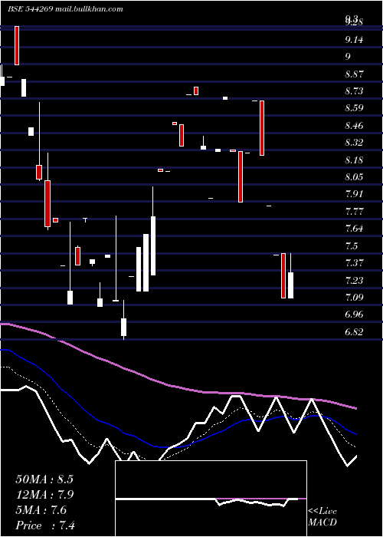
Task: Click the 6.96 price axis label
Action: click(x=354, y=315)
